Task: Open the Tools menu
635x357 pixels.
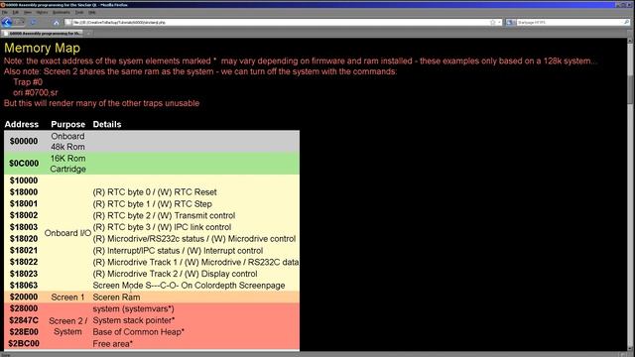Action: [x=79, y=12]
